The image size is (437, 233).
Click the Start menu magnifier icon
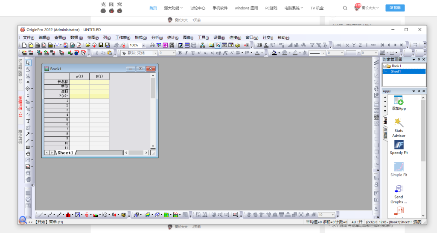[23, 220]
